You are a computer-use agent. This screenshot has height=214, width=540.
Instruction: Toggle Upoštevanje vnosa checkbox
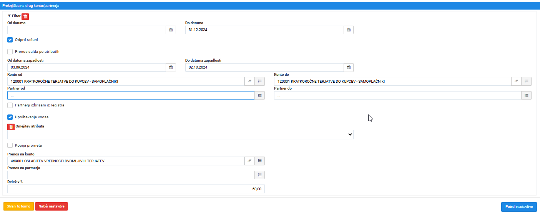point(10,117)
